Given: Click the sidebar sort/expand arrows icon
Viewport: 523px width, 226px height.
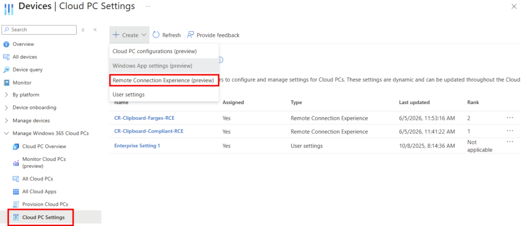Looking at the screenshot, I should pos(83,30).
